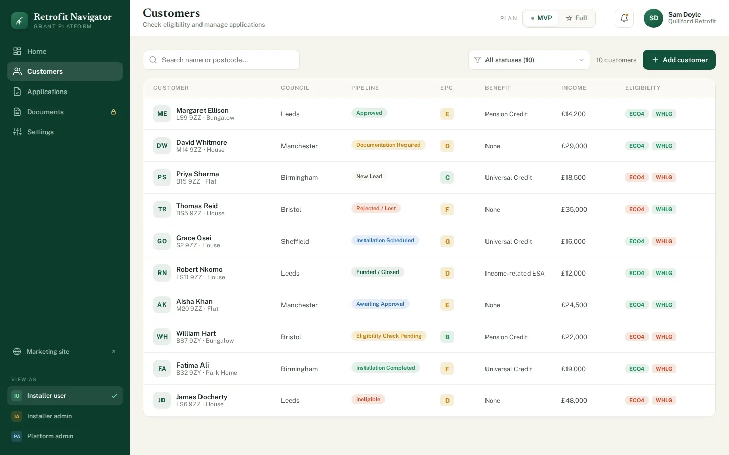Select the Customers sidebar item
729x455 pixels.
(65, 71)
